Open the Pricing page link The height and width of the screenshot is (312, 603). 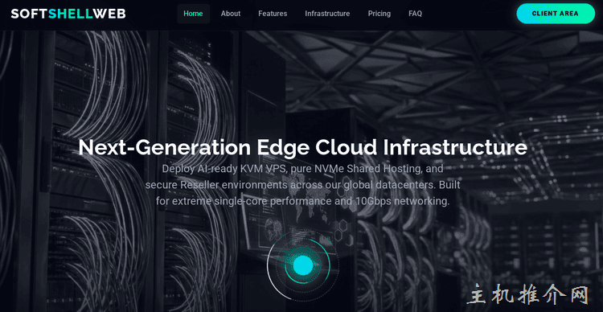[x=379, y=14]
